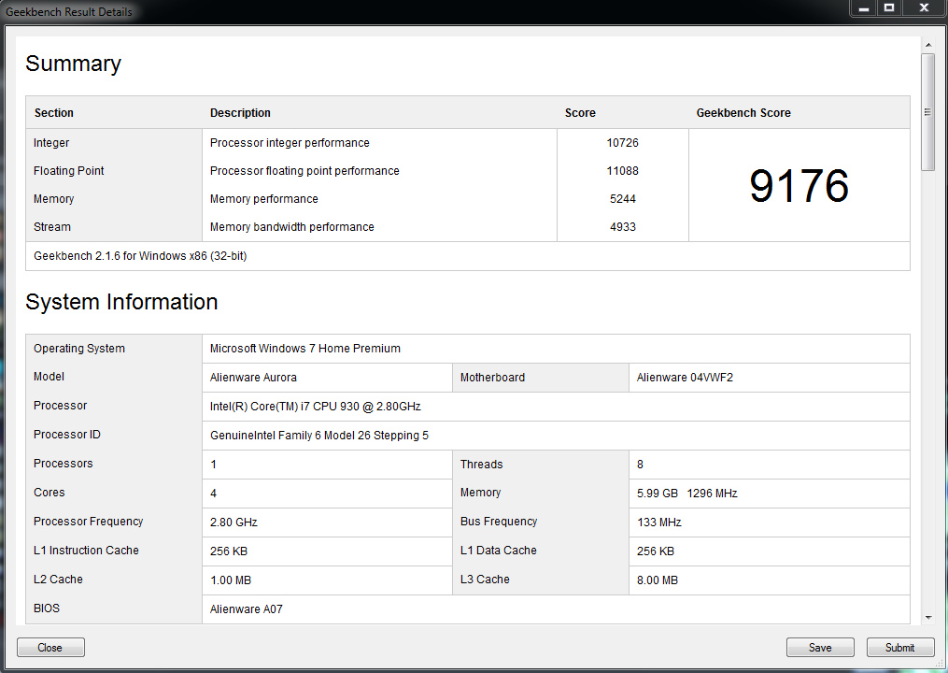Click the Intel Core i7 processor name

tap(315, 406)
